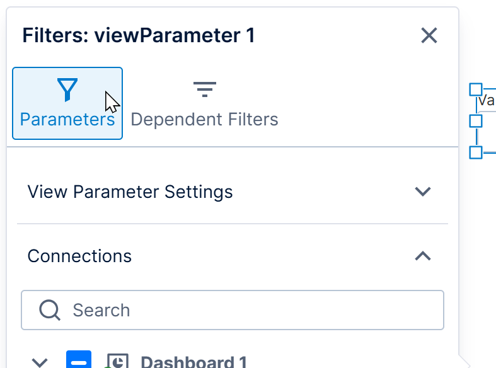496x368 pixels.
Task: Click the Dependent Filters lines icon
Action: (205, 89)
